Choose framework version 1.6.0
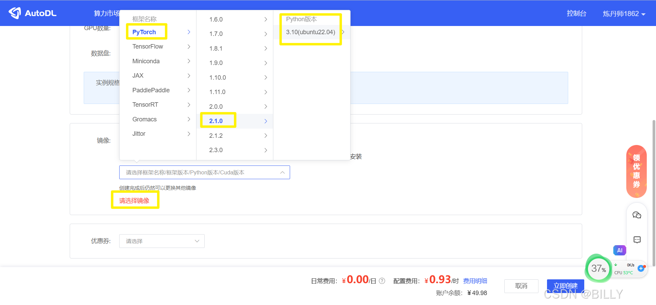The image size is (656, 305). pyautogui.click(x=235, y=19)
